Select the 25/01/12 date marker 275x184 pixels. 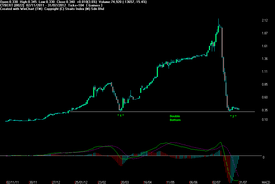(x=81, y=182)
